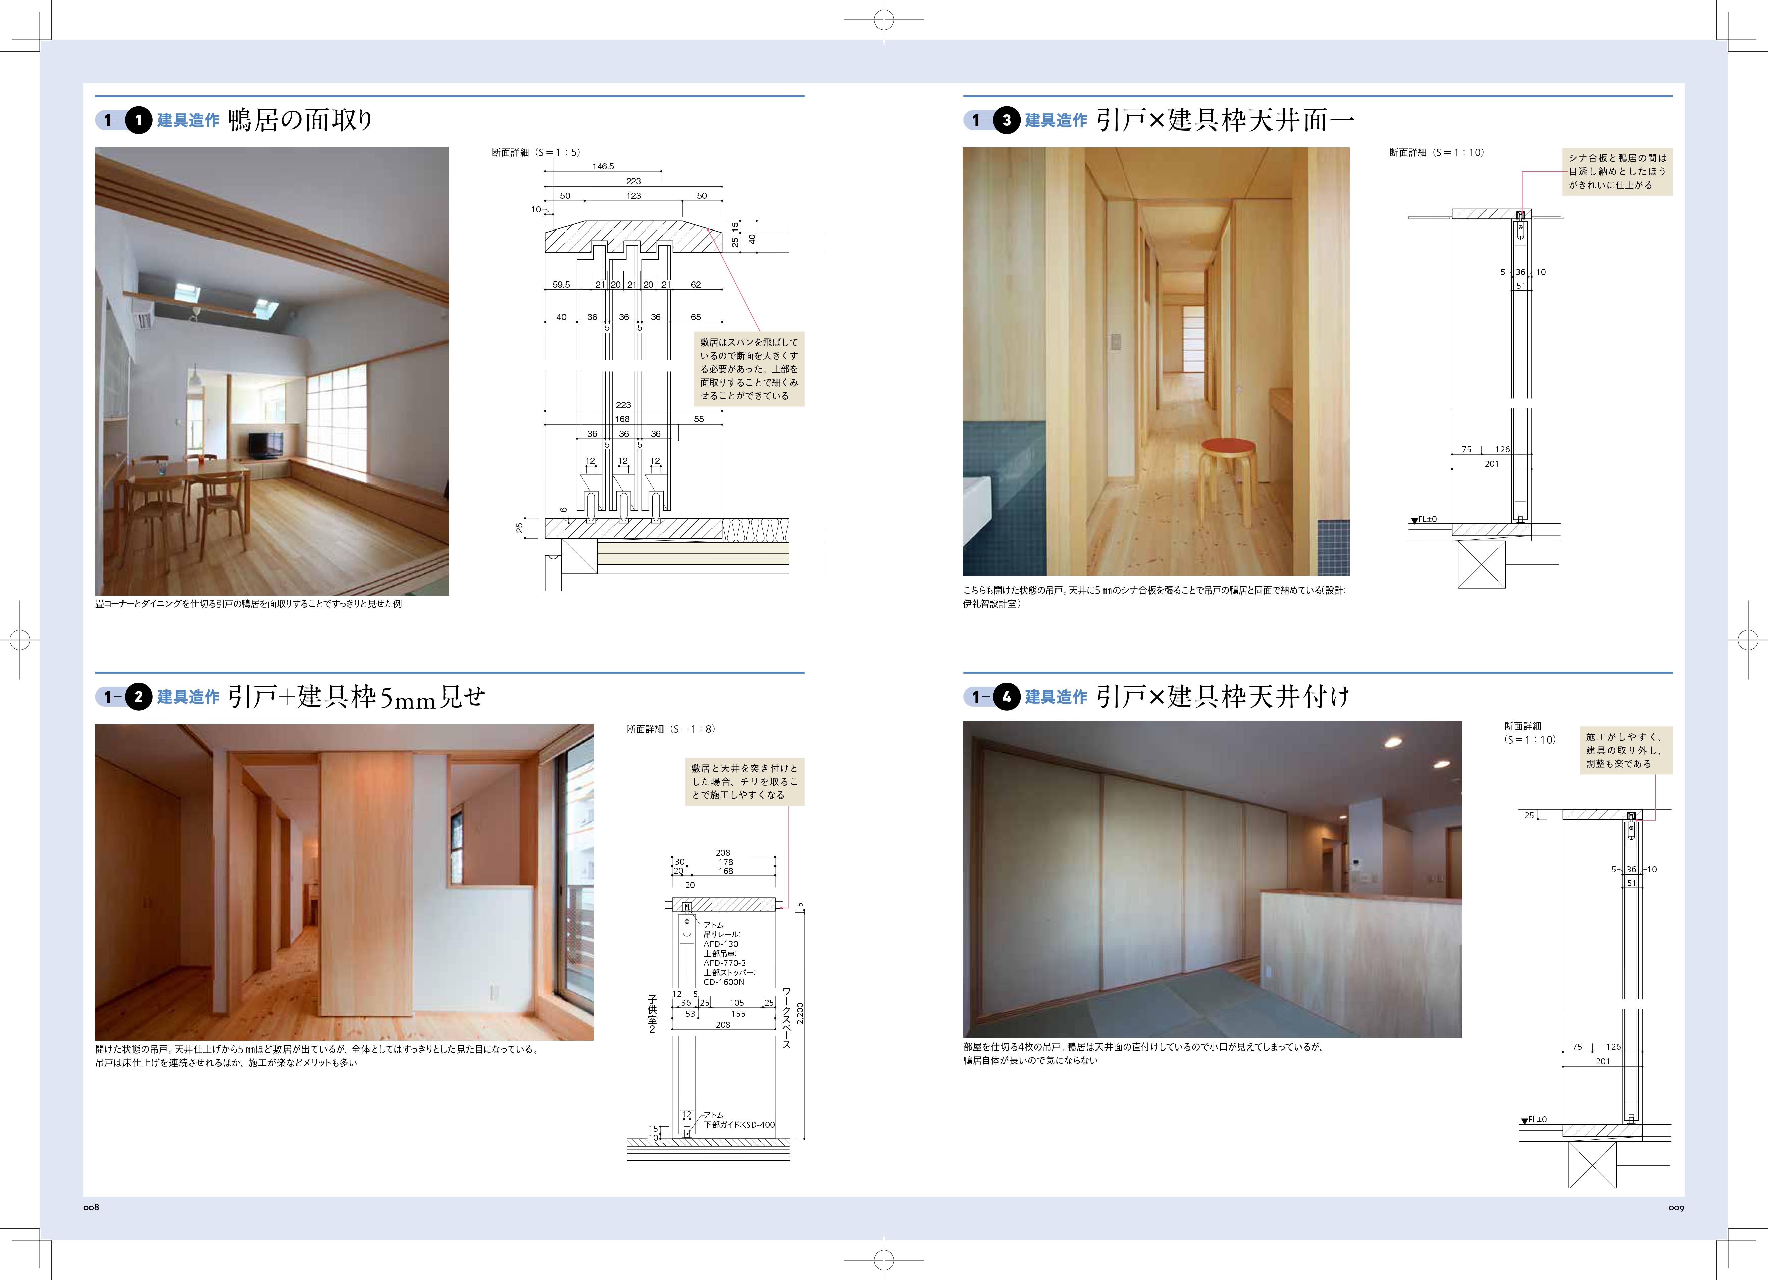
Task: Select the black circled number 1 badge
Action: (x=139, y=120)
